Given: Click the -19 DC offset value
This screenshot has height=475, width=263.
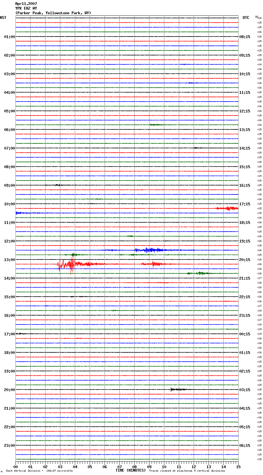Looking at the screenshot, I should (259, 329).
